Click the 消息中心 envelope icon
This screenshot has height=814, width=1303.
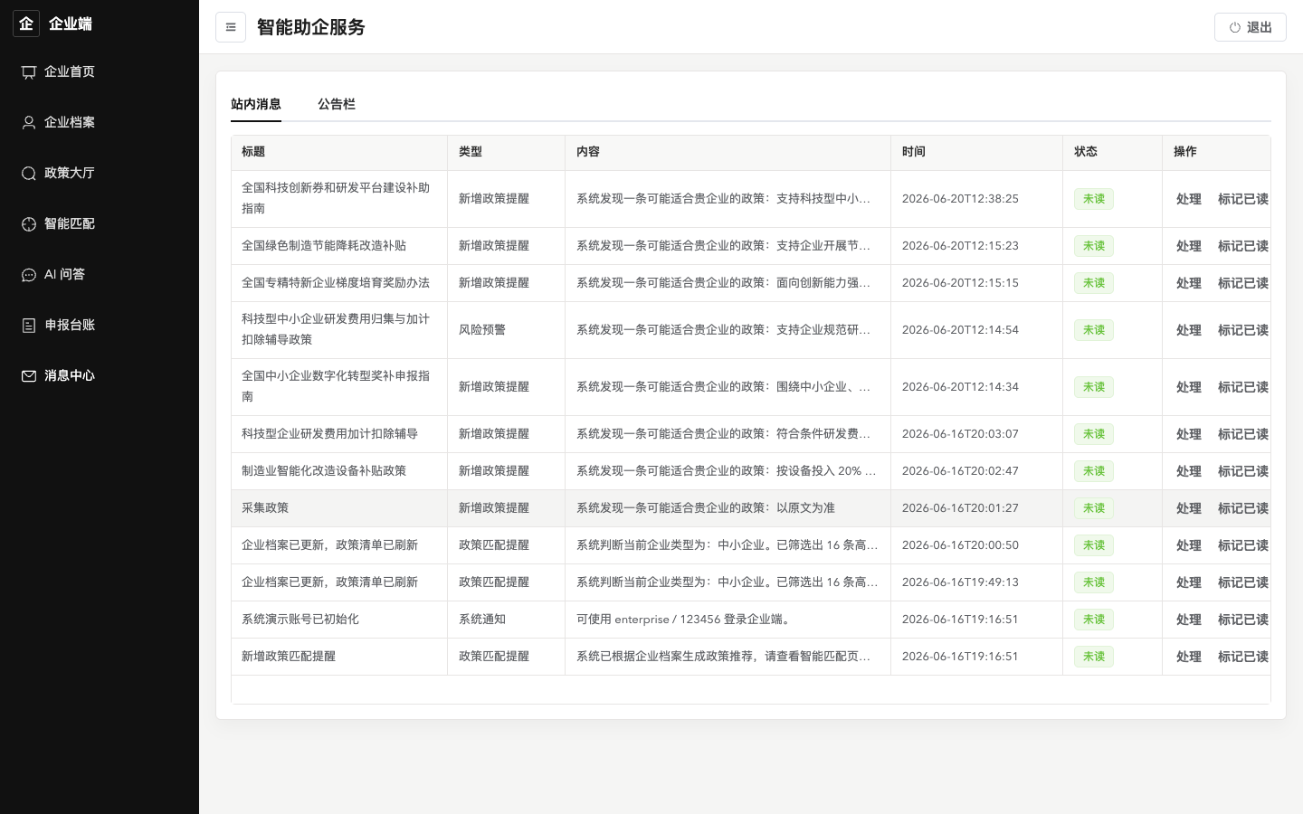tap(29, 376)
